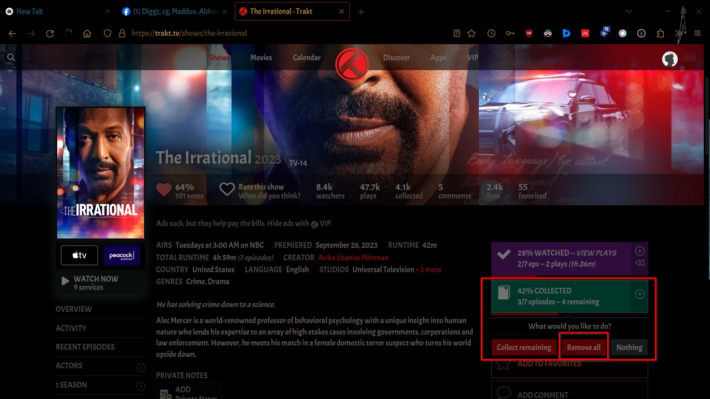
Task: Click the 2.4k lists stat
Action: 494,191
